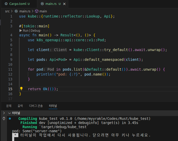Click the Rust icon in the breadcrumb
The width and height of the screenshot is (178, 141).
click(16, 11)
